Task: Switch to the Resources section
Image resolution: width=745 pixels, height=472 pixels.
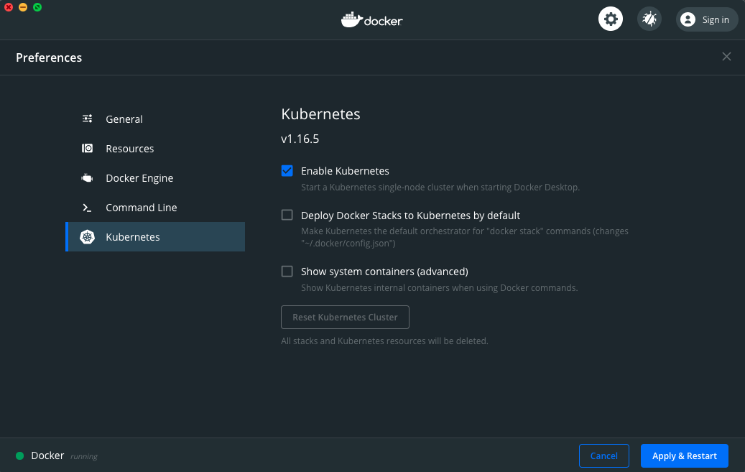Action: 155,148
